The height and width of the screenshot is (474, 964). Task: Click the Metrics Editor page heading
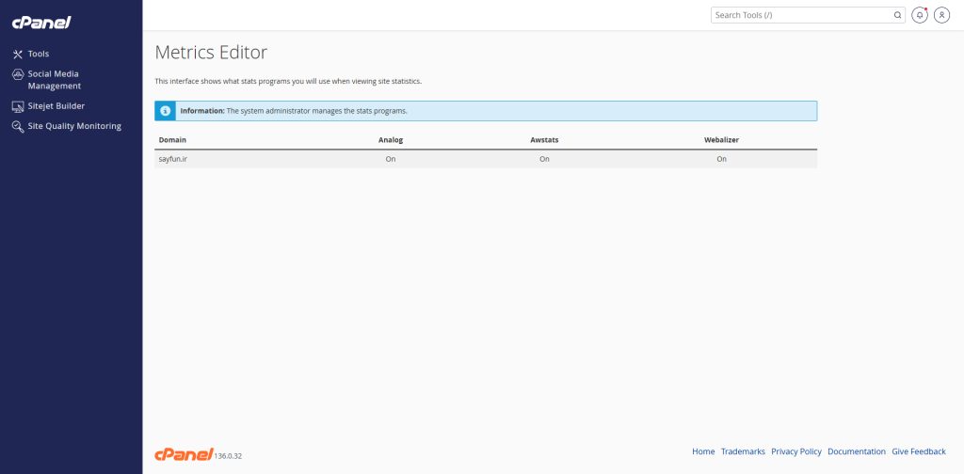[211, 53]
